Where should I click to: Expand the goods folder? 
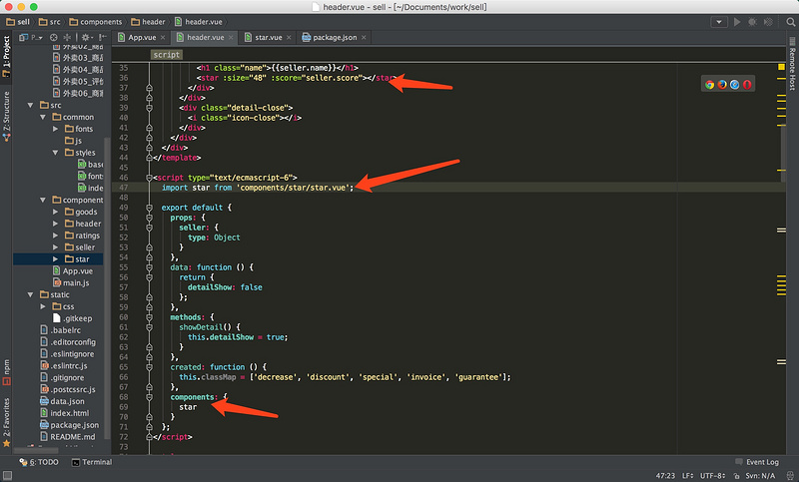(x=55, y=212)
